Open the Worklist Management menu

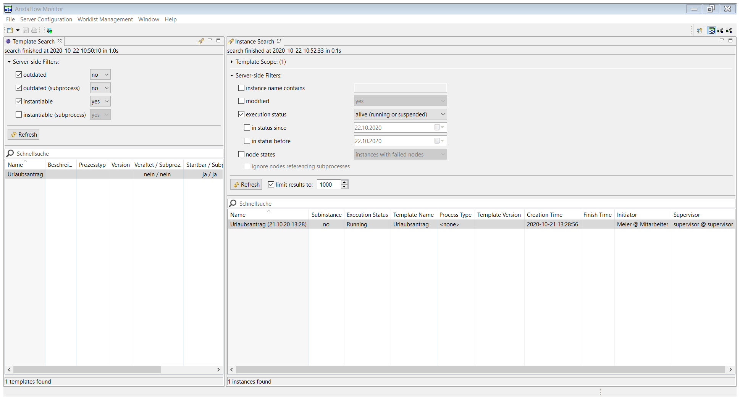tap(105, 19)
